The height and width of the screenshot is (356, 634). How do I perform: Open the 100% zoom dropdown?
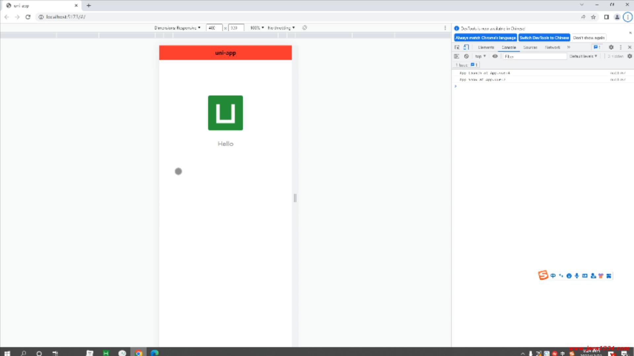(257, 28)
